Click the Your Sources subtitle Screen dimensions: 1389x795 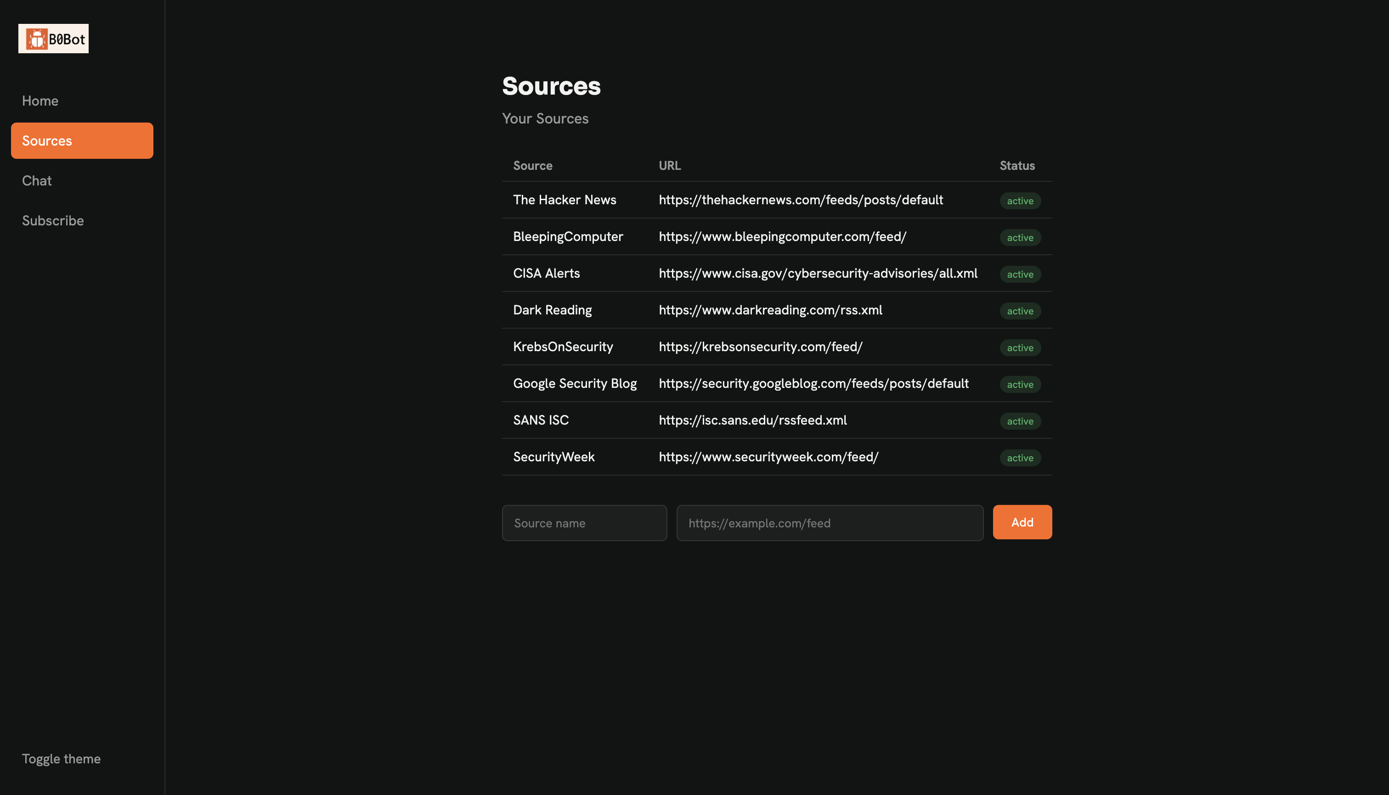pos(545,118)
